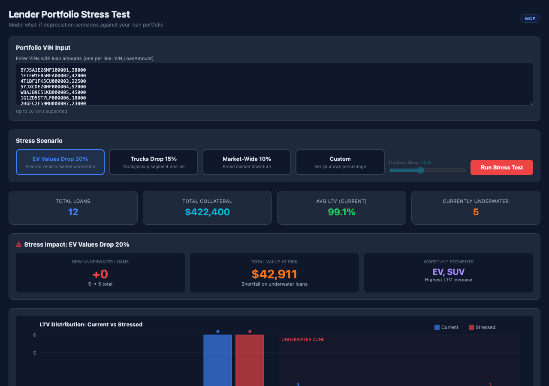Click the Run Stress Test button
Viewport: 549px width, 386px height.
pos(501,167)
